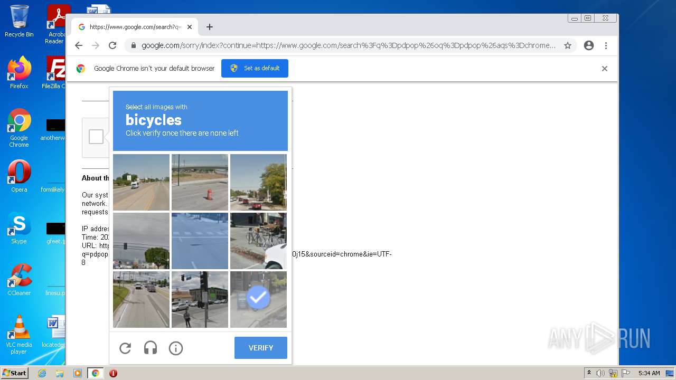Open Google Chrome desktop shortcut
Viewport: 676px width, 380px height.
pyautogui.click(x=19, y=128)
